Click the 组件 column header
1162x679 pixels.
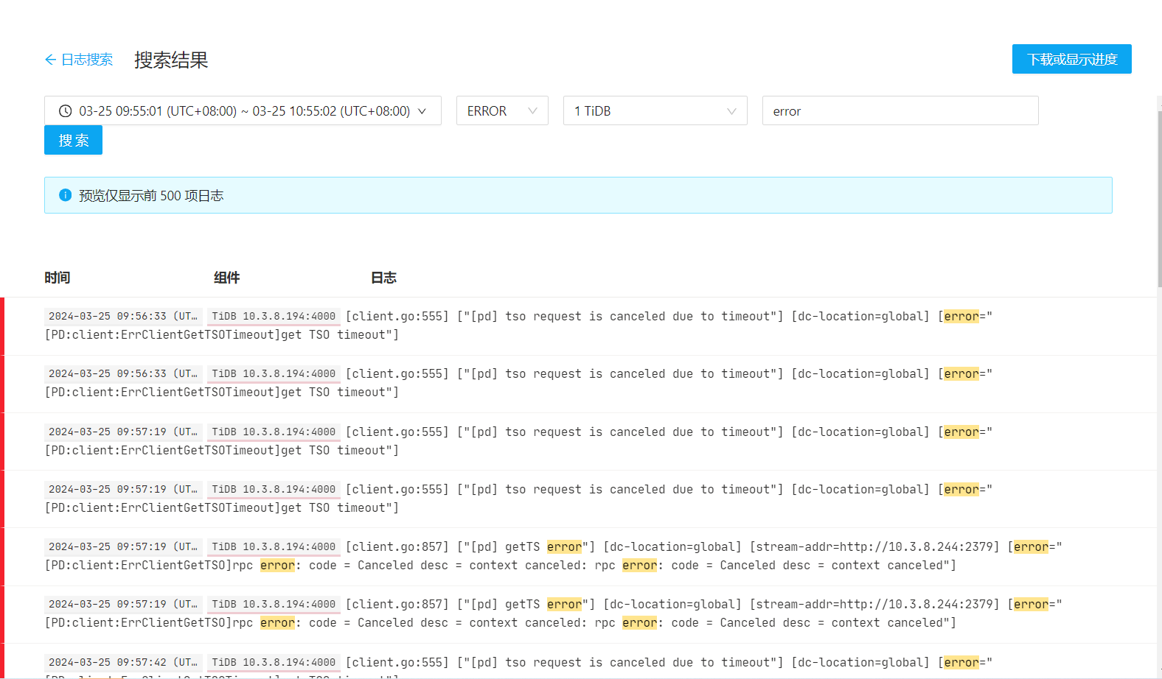226,278
